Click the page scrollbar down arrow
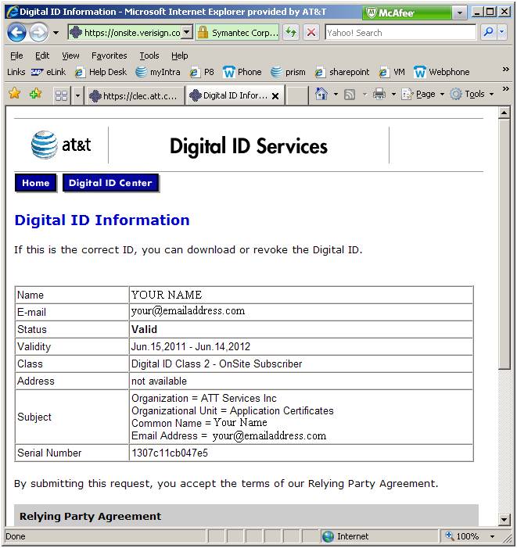Screen dimensions: 517x548 (x=504, y=519)
